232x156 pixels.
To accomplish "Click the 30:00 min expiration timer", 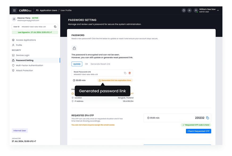I will click(79, 80).
